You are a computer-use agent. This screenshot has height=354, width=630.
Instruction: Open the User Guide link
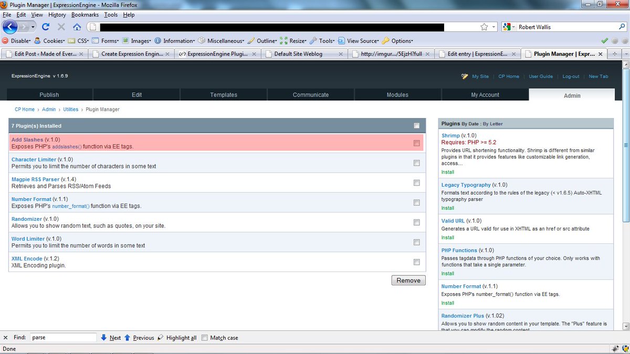click(x=541, y=77)
